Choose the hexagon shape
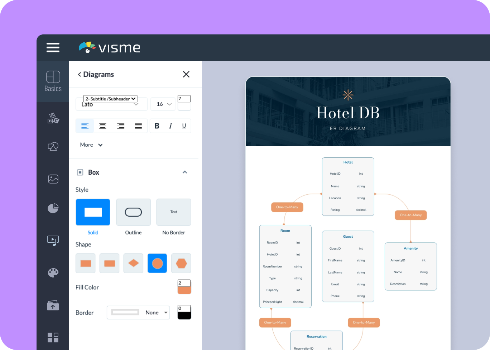The image size is (490, 350). [x=181, y=264]
